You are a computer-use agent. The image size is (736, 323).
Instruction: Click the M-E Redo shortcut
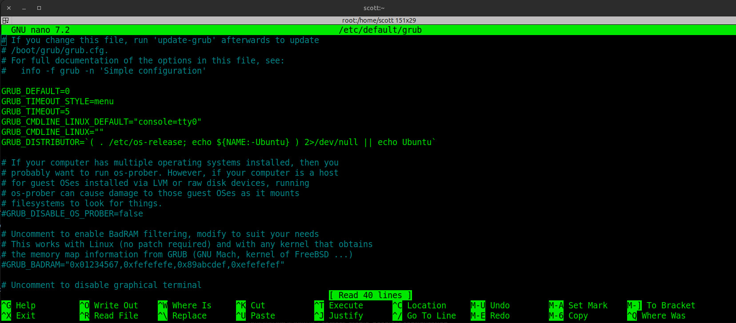(x=490, y=315)
